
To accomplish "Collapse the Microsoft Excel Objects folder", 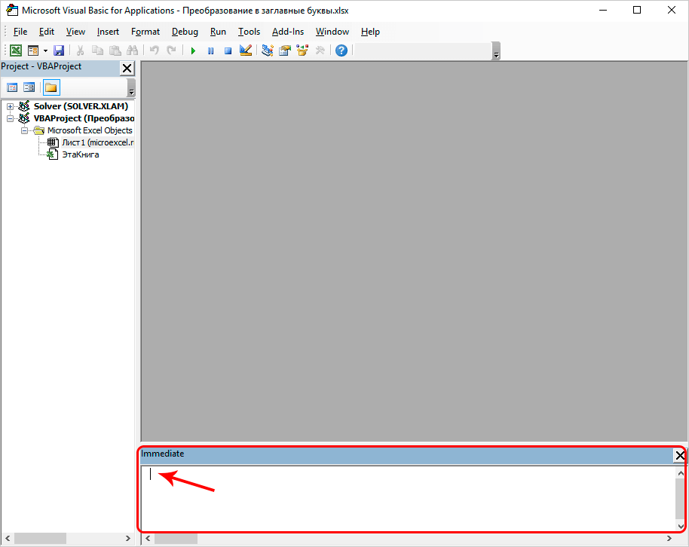I will pyautogui.click(x=24, y=130).
